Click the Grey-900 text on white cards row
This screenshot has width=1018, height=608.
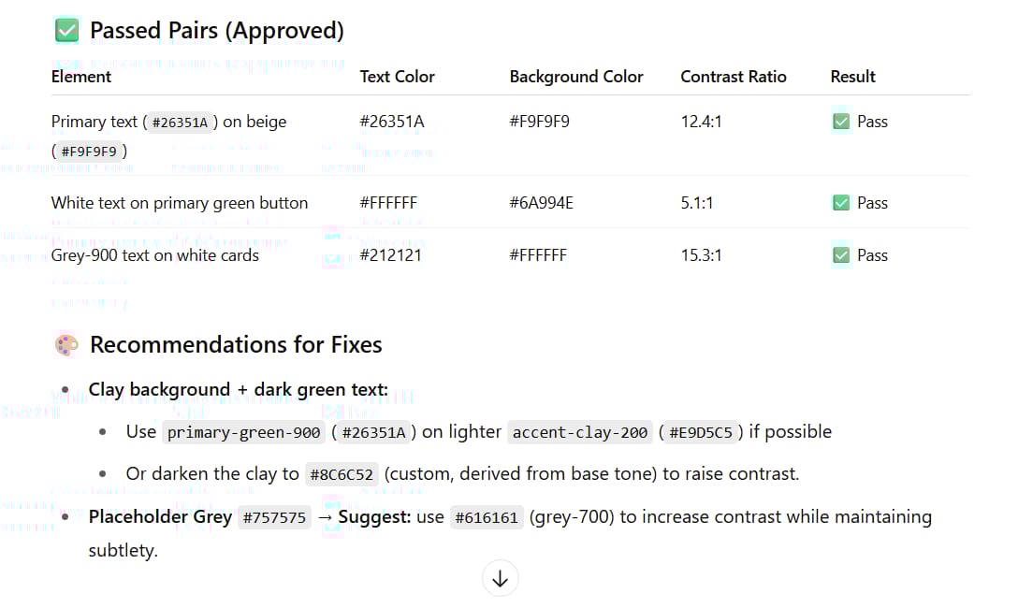pos(510,255)
